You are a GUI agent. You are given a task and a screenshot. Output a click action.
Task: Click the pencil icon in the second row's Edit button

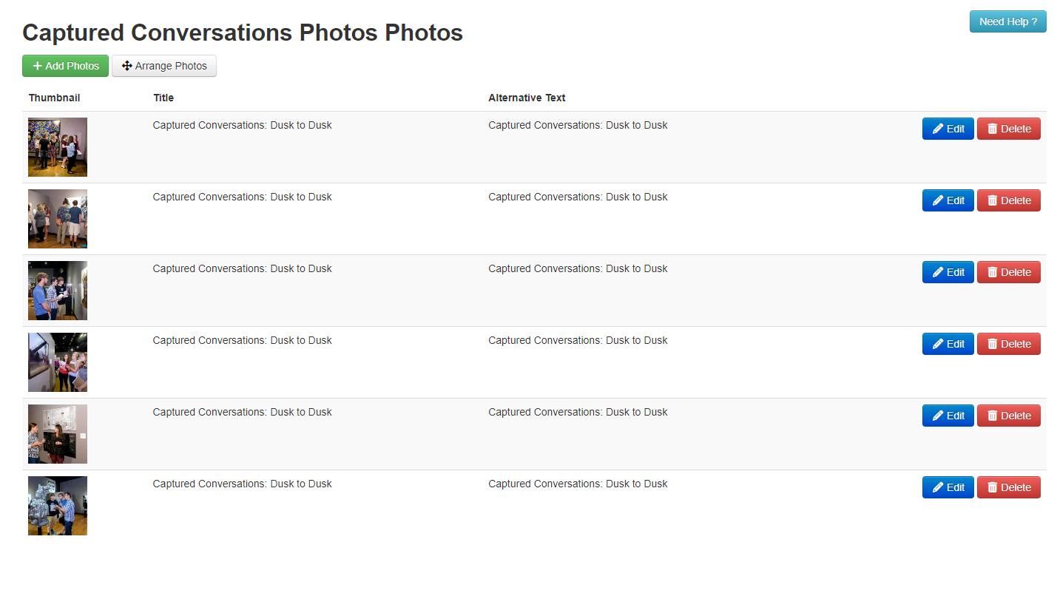pos(938,200)
